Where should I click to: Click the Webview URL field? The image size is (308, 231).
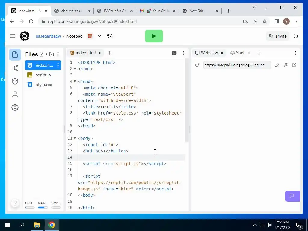237,65
